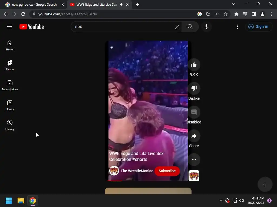Click the sync status tray icon
This screenshot has height=207, width=277.
click(227, 201)
